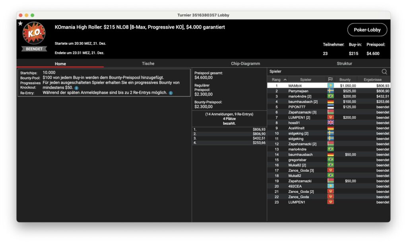Click the flag beside AceWinsIt
Screen dimensions: 407x244
[330, 128]
